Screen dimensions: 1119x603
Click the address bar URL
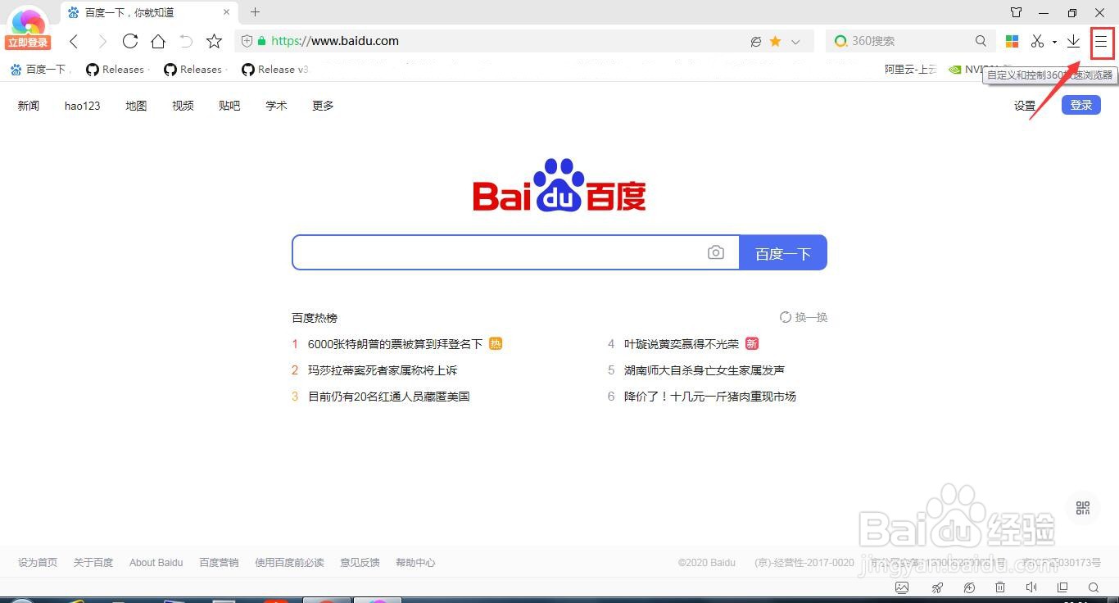pyautogui.click(x=335, y=41)
